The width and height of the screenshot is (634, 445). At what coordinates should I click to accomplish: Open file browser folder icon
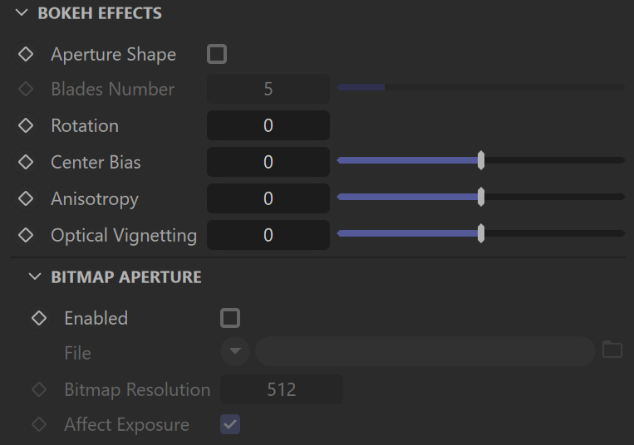(612, 350)
